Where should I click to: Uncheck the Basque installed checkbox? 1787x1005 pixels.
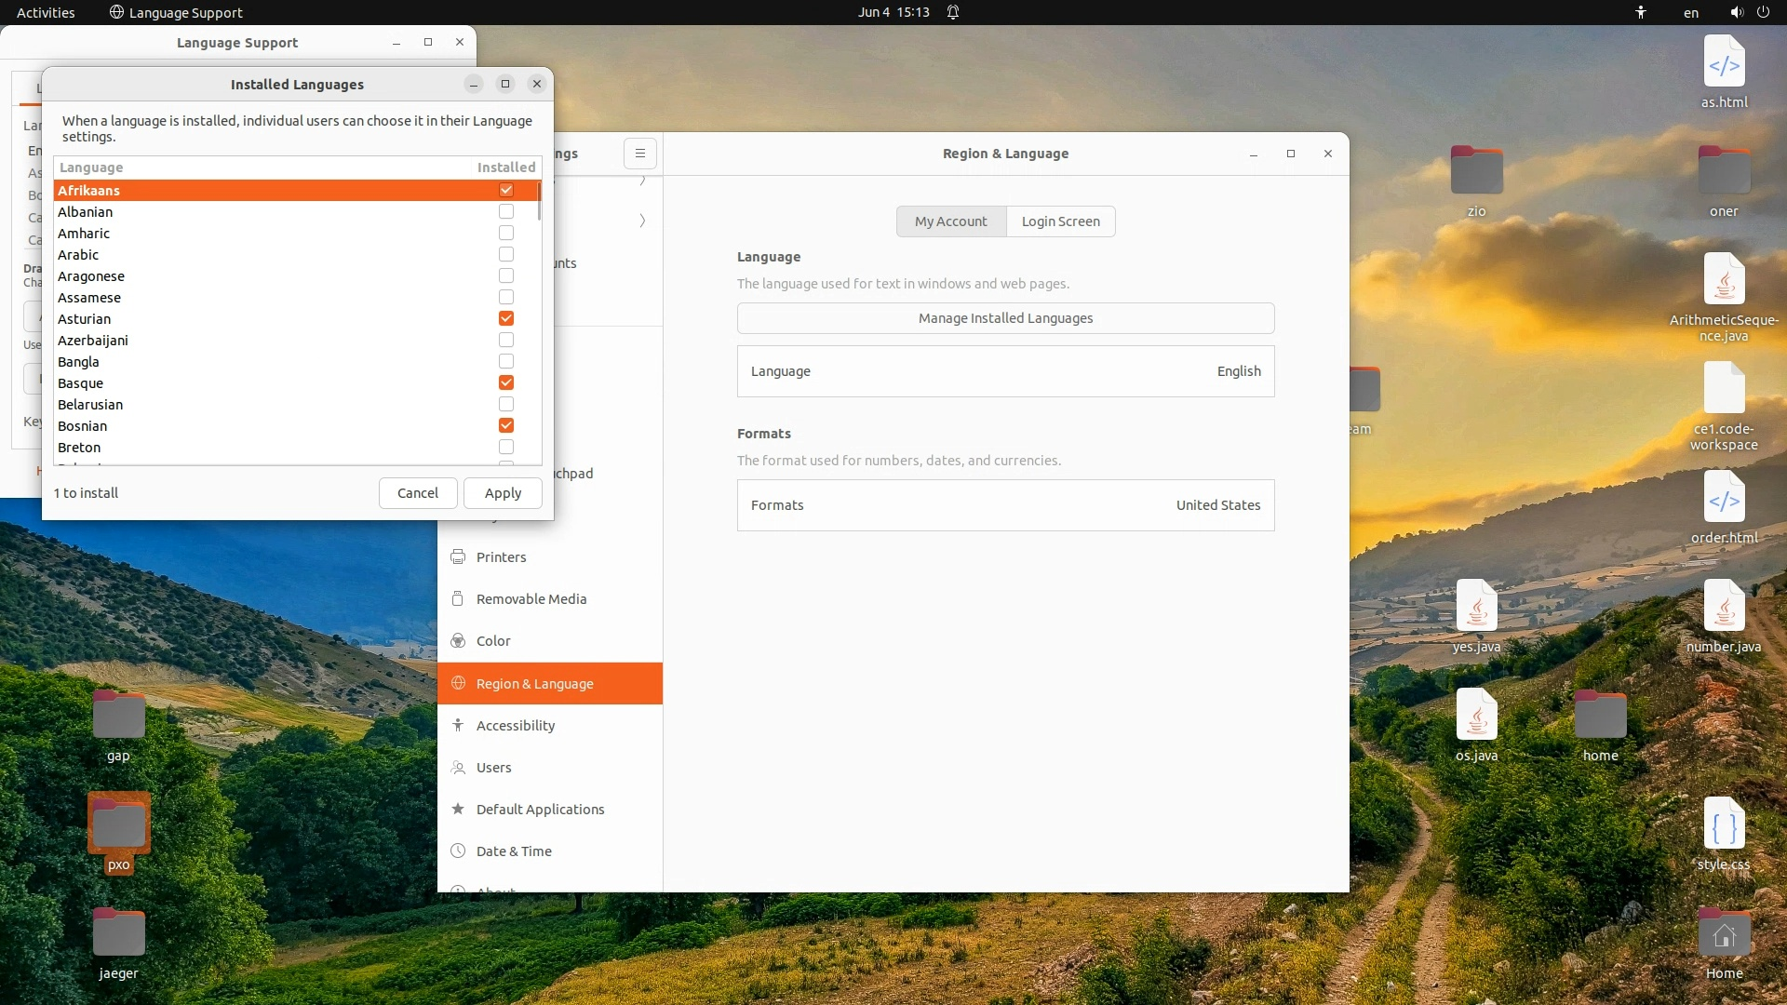point(506,383)
